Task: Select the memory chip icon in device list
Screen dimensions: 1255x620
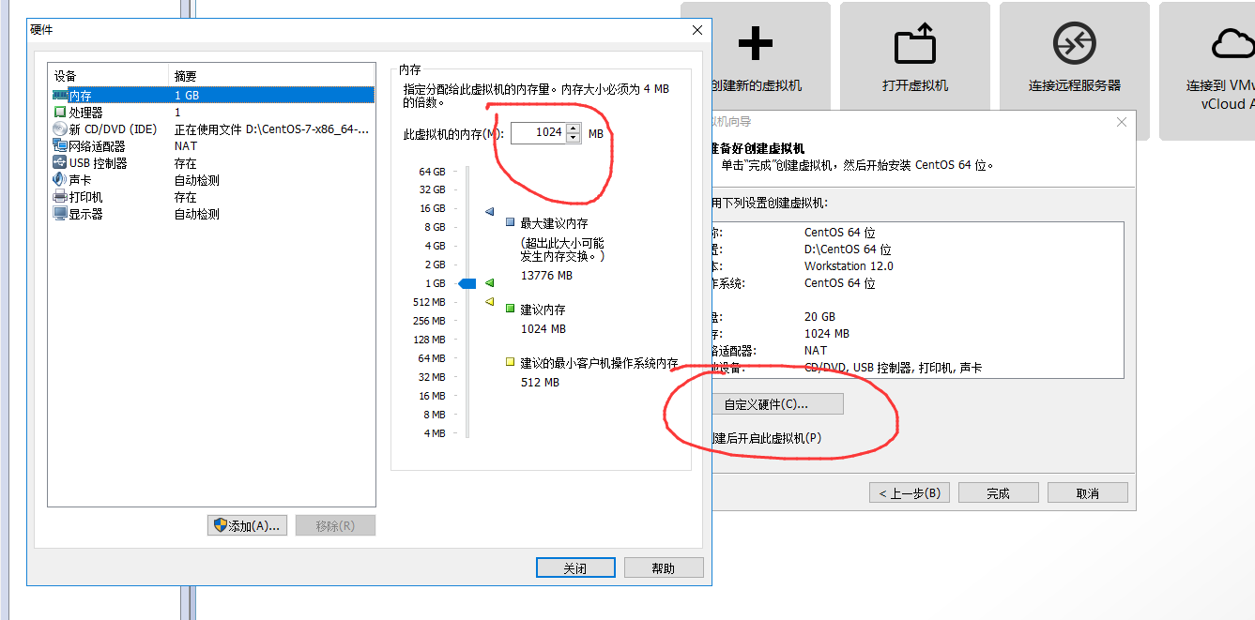Action: pyautogui.click(x=60, y=96)
